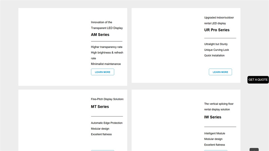The width and height of the screenshot is (269, 151).
Task: Click 'The vertical splicing floor' text
Action: click(219, 104)
